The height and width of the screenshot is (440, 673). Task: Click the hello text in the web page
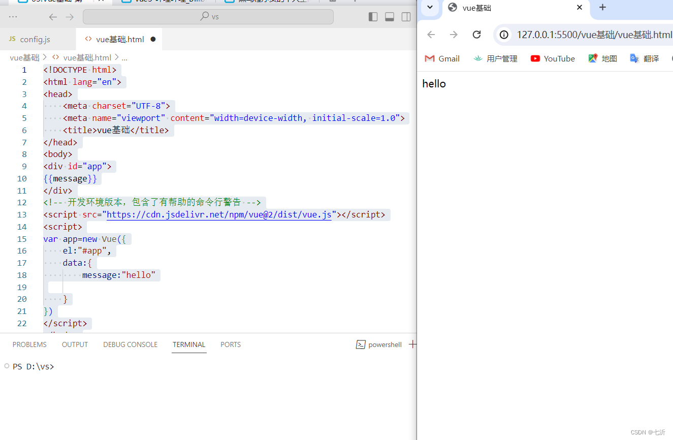(x=434, y=84)
